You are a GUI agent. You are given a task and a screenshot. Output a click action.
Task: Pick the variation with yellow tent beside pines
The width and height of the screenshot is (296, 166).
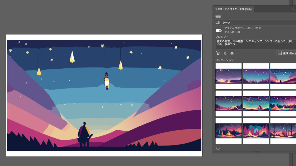228,103
